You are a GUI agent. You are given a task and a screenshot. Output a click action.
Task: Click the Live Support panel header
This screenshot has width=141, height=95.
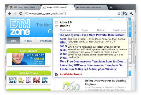click(x=29, y=51)
